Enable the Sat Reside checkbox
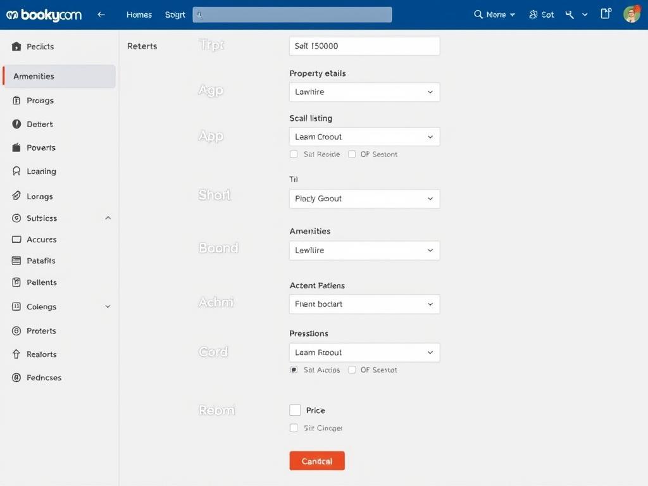 pyautogui.click(x=294, y=154)
